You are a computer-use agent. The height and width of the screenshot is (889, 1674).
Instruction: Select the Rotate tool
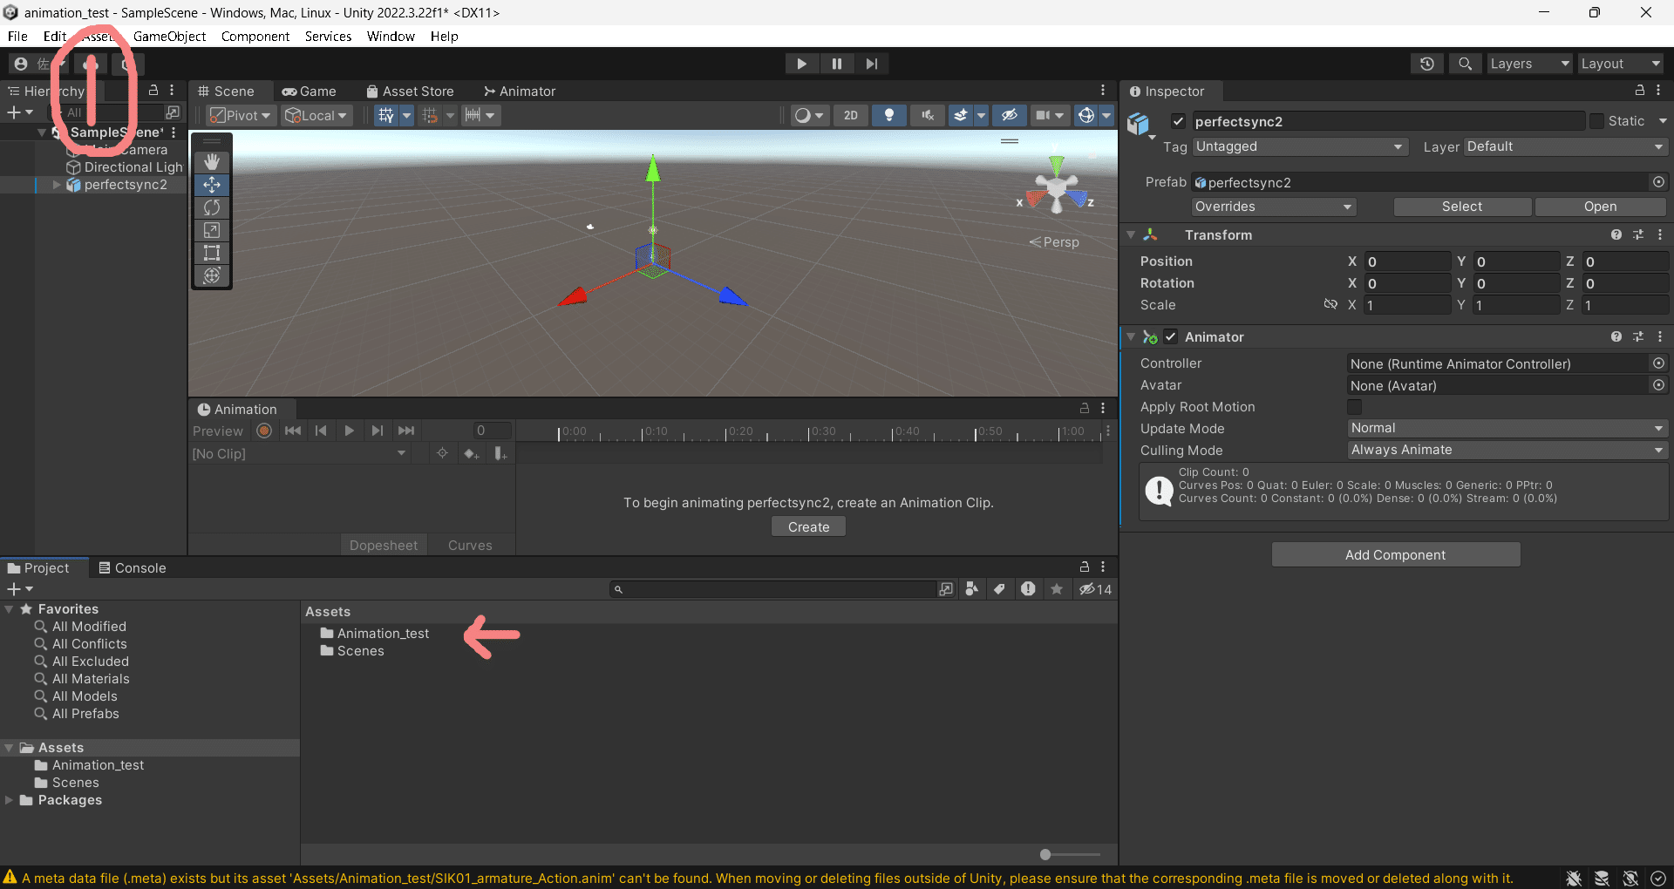[x=211, y=207]
